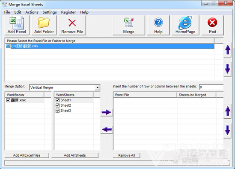This screenshot has width=235, height=169.
Task: Click the WorkBooks column header
Action: (x=24, y=95)
